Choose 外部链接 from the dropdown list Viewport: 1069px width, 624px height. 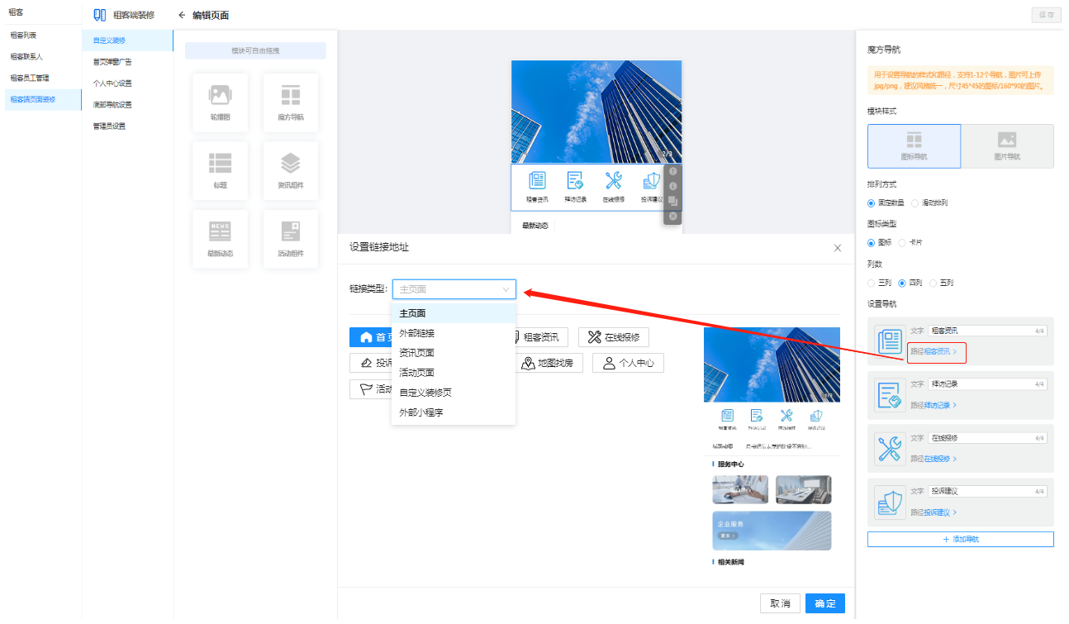point(416,333)
